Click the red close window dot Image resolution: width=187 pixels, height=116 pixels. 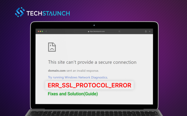(38, 31)
